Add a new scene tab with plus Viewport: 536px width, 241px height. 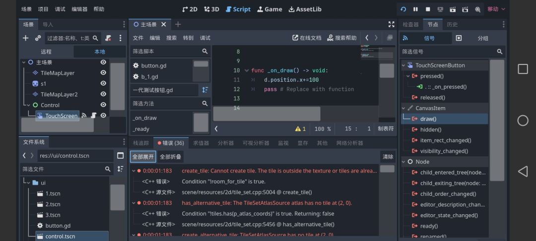(x=178, y=24)
